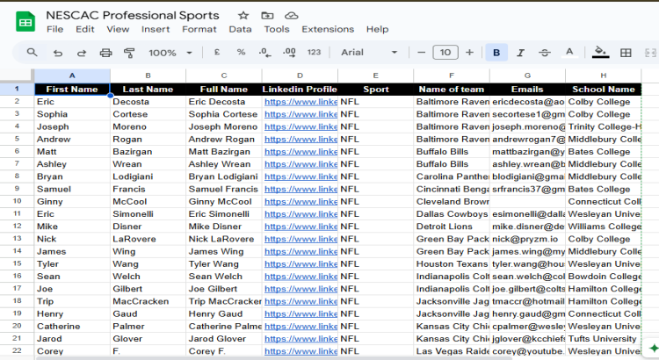Toggle strikethrough formatting
659x360 pixels.
(x=545, y=53)
